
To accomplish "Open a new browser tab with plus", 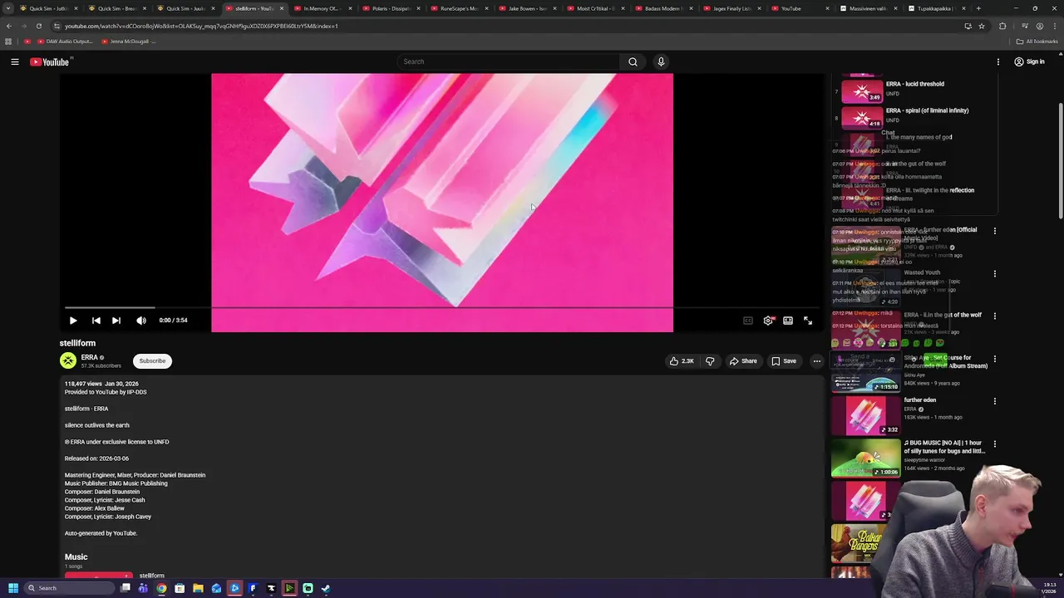I will (x=978, y=8).
